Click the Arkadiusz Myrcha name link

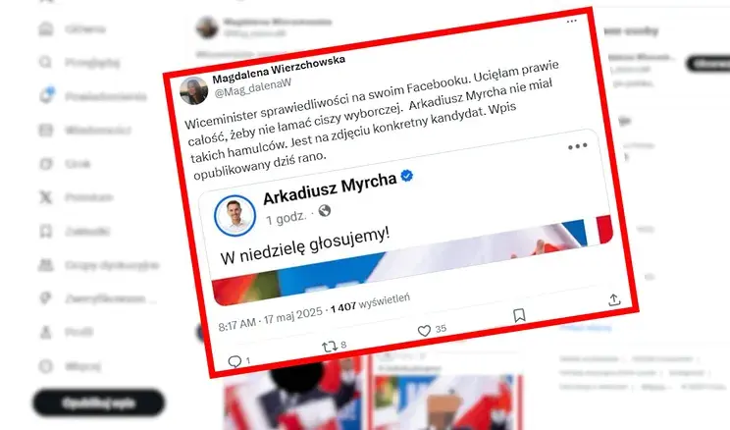330,188
